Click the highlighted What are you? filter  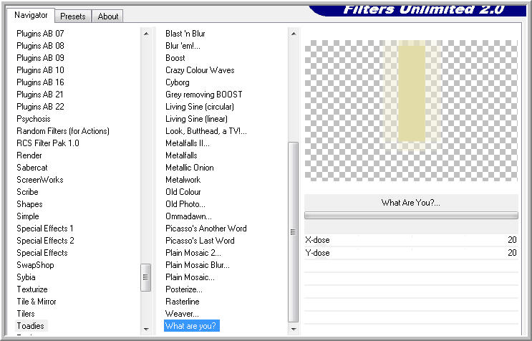pos(192,326)
